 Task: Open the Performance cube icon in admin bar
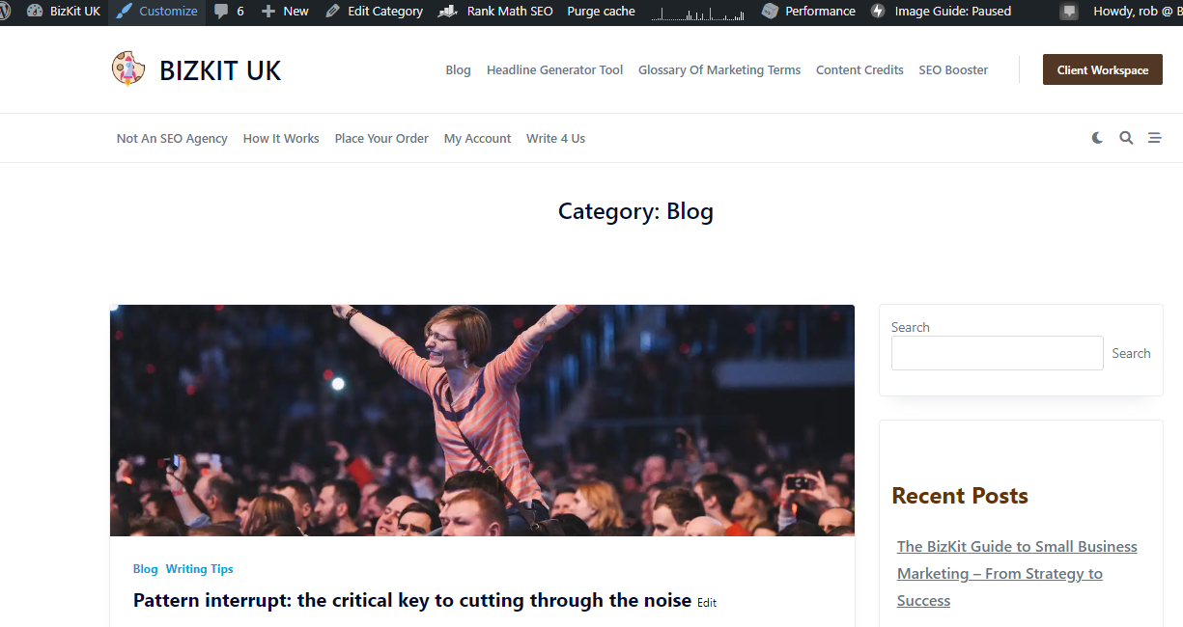point(770,12)
